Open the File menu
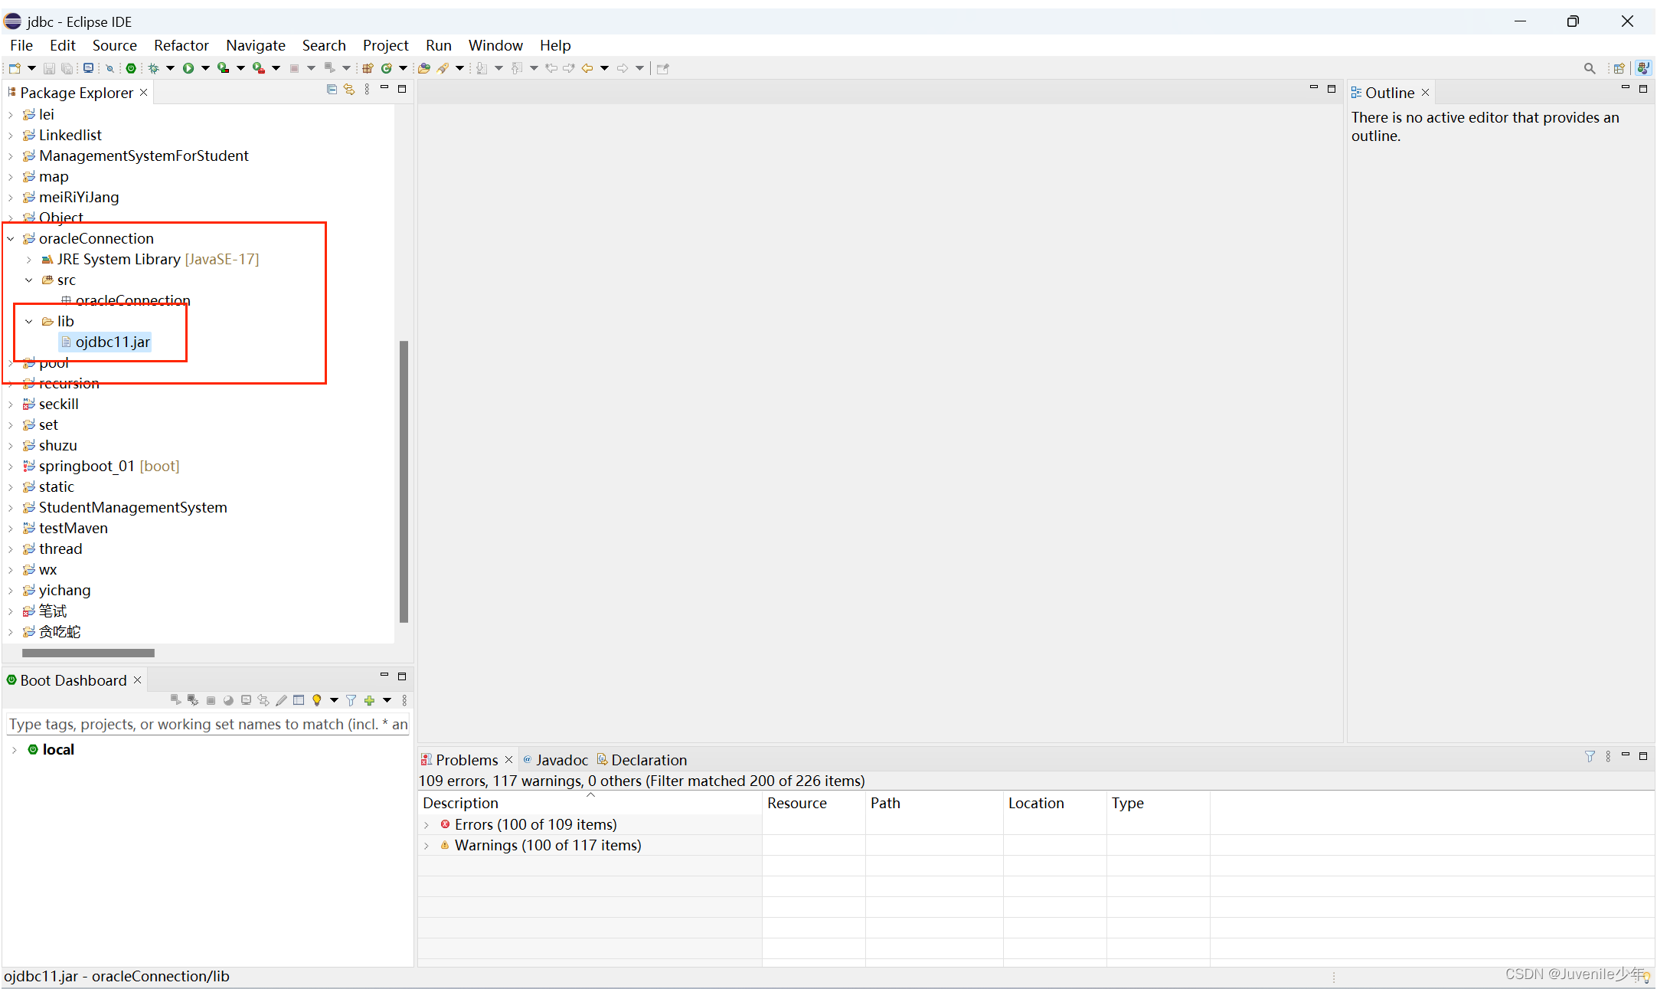Viewport: 1657px width, 989px height. pyautogui.click(x=21, y=45)
